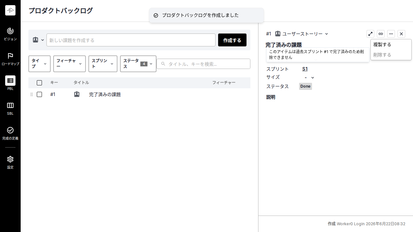Click the #1 key in the table row
Viewport: 413px width, 232px height.
53,94
